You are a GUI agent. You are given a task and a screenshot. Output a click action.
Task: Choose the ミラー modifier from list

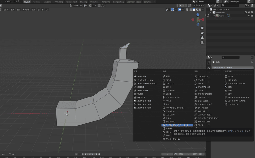(x=169, y=104)
